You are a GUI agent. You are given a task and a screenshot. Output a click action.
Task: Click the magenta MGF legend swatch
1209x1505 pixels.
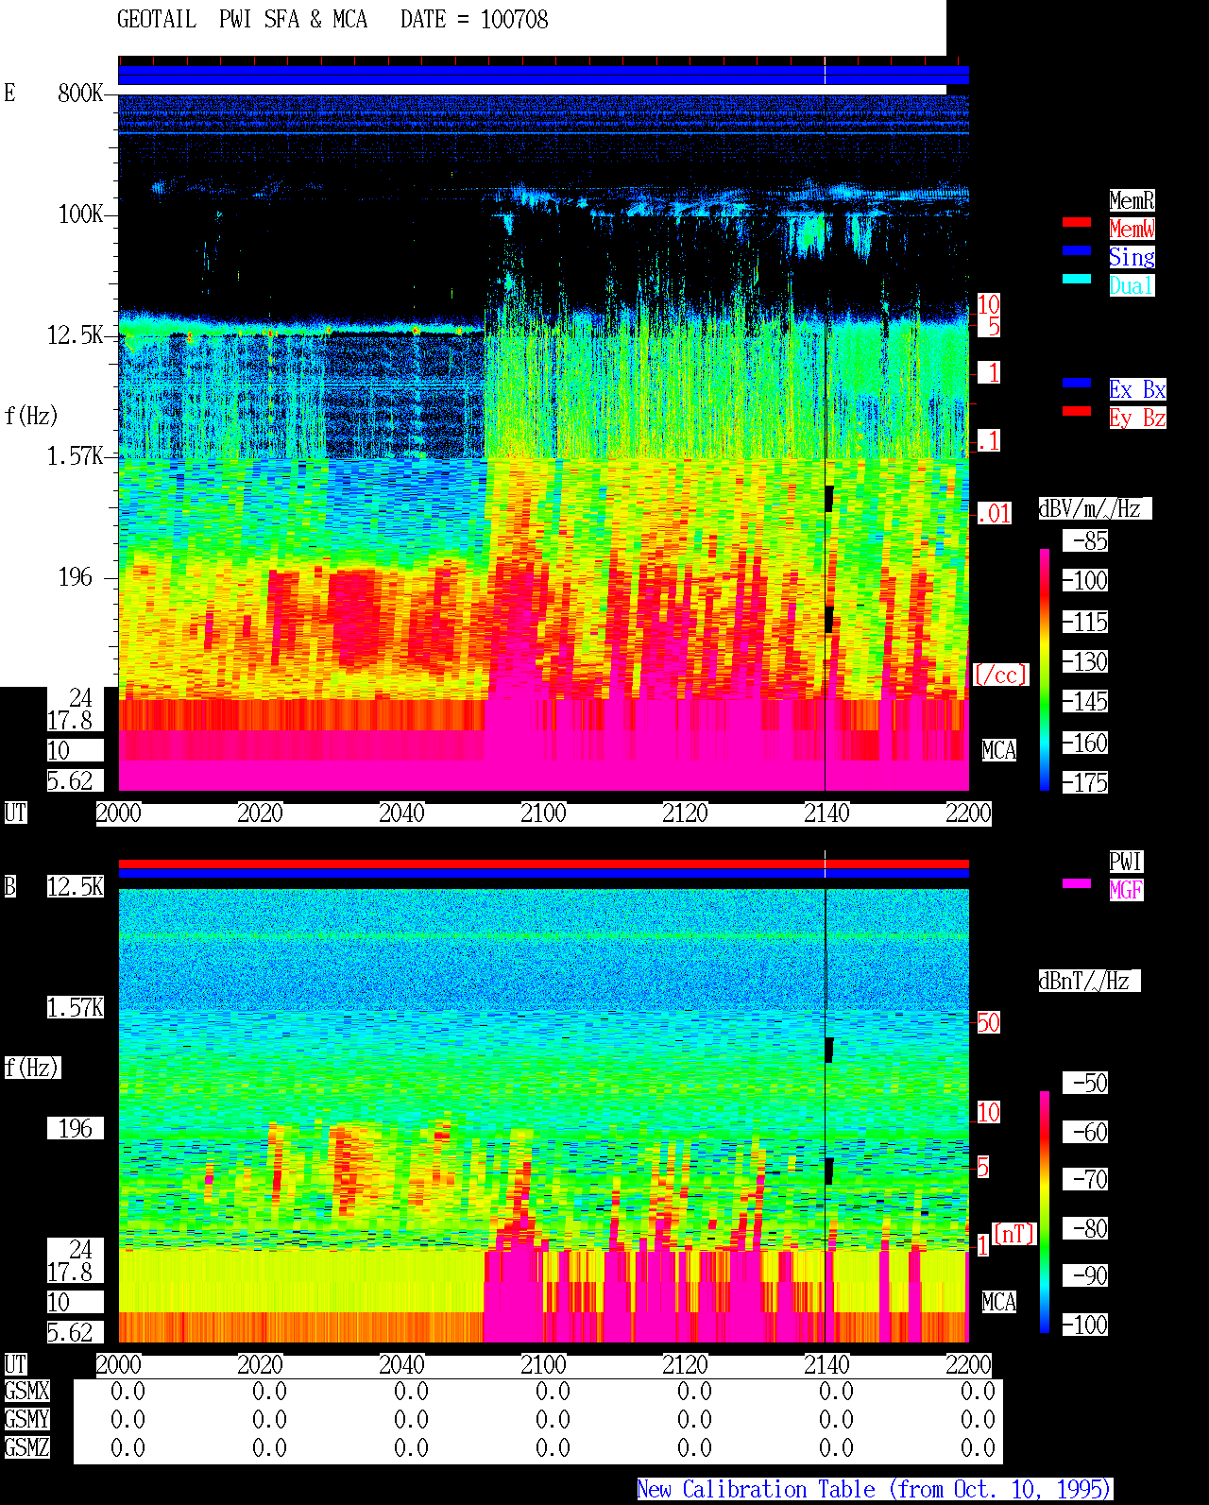point(1077,883)
